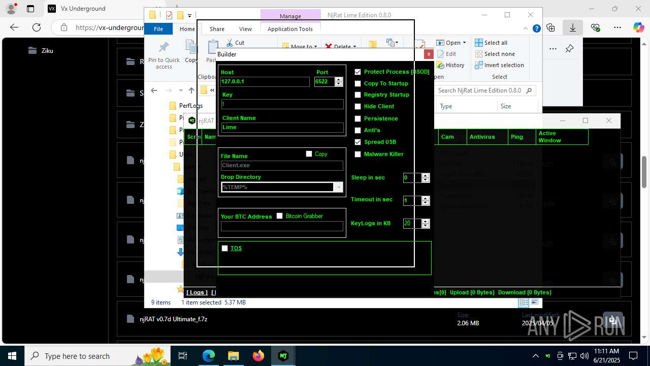Click Explorer Up one level arrow
This screenshot has height=366, width=650.
[x=191, y=90]
